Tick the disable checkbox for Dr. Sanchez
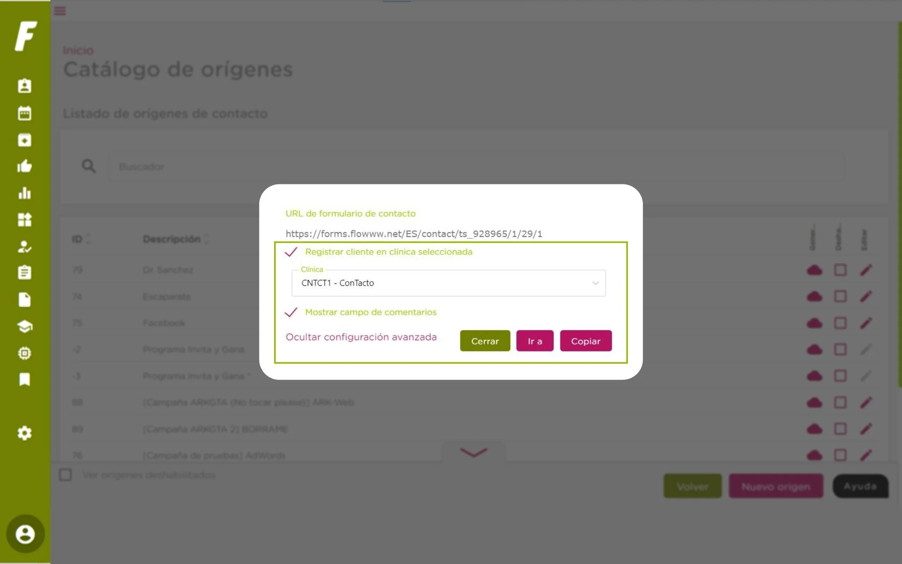Viewport: 902px width, 564px height. [x=840, y=270]
